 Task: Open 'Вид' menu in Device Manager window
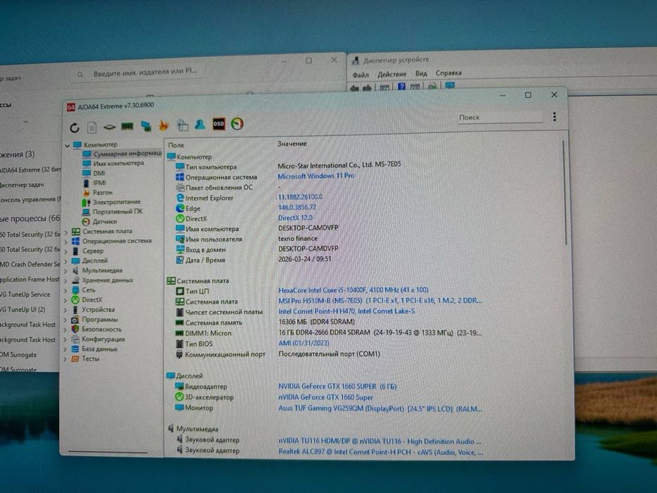coord(420,73)
